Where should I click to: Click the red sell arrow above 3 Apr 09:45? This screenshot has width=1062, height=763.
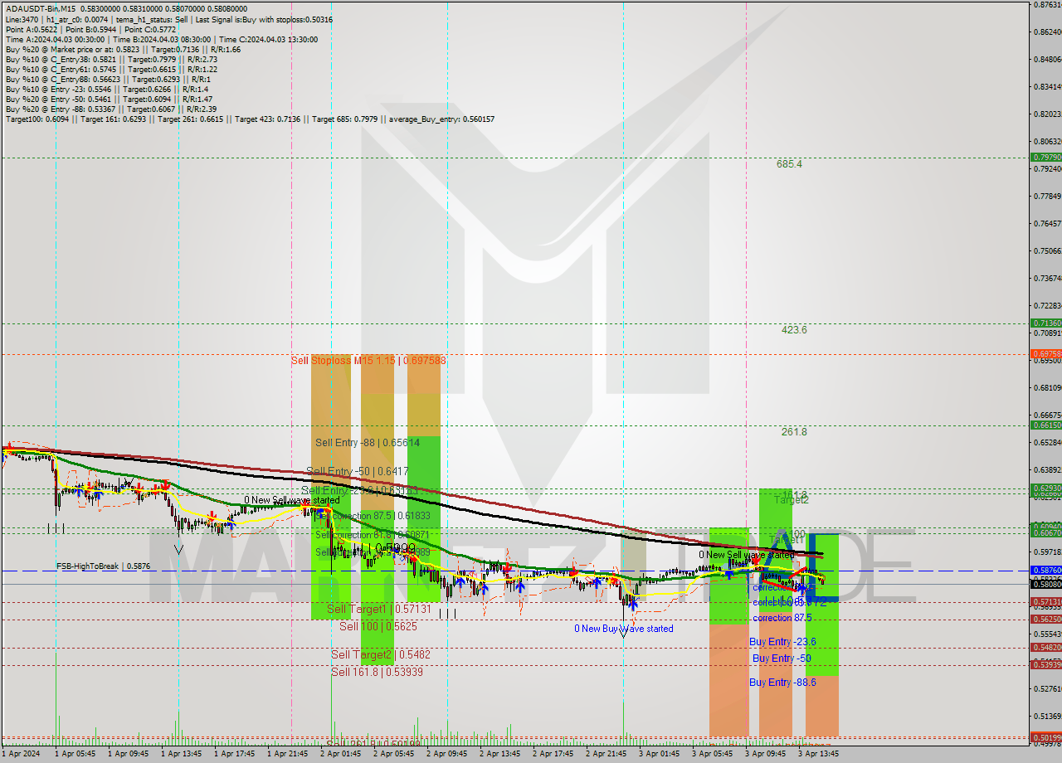point(756,561)
